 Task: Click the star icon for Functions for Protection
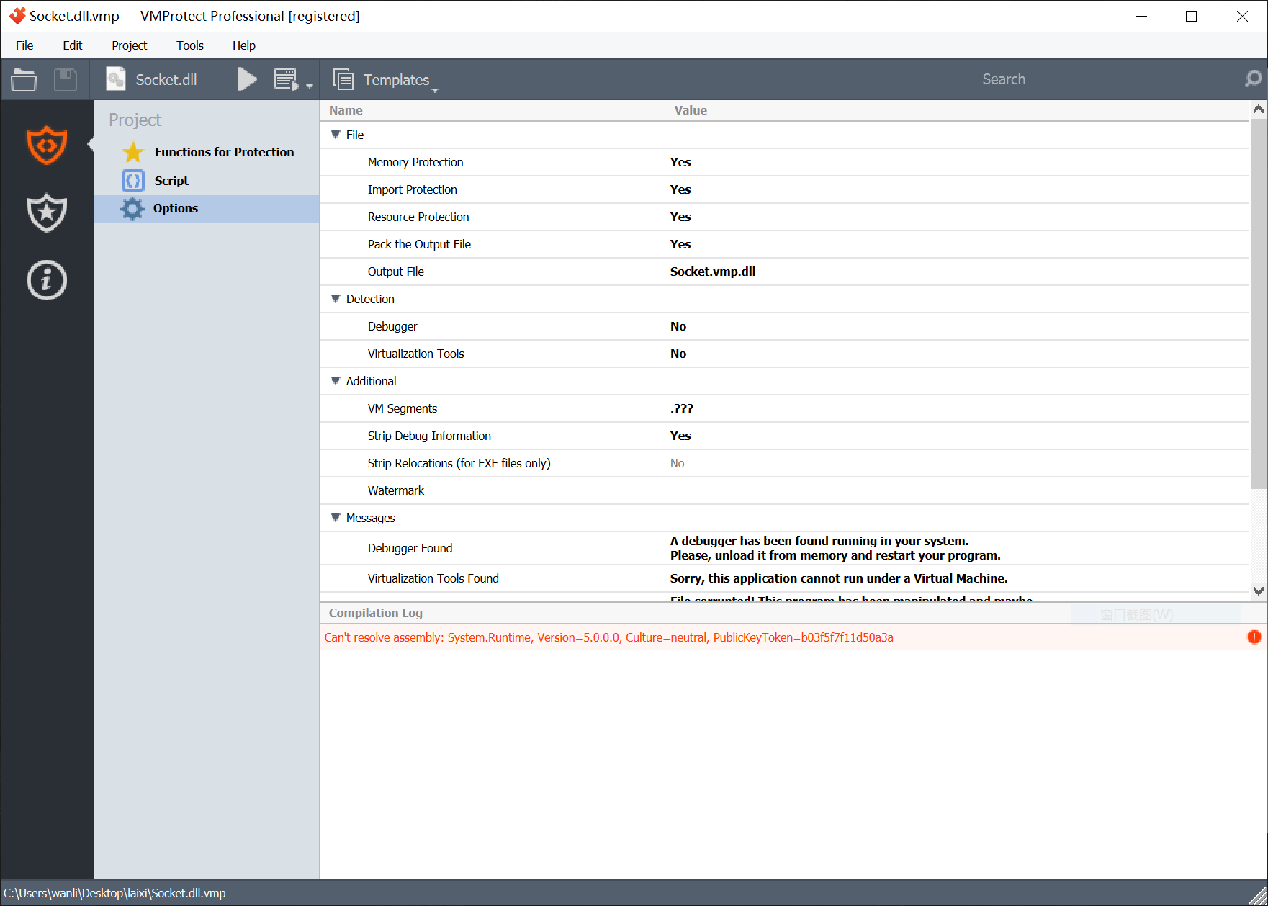point(133,152)
